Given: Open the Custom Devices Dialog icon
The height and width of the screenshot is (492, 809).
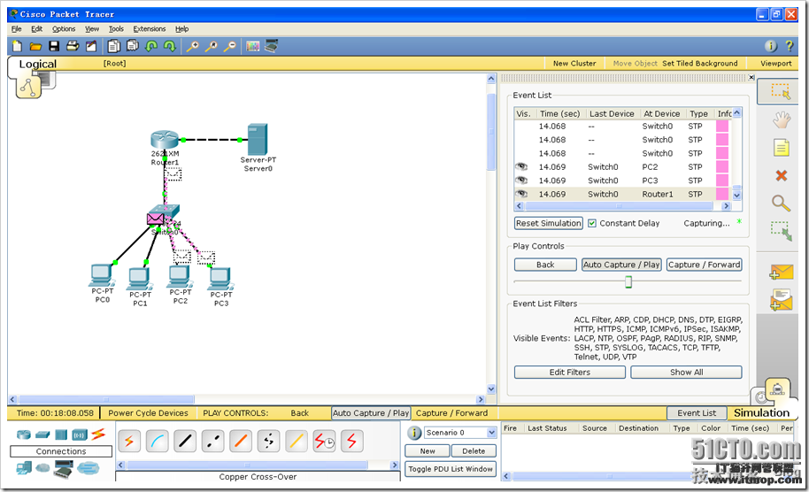Looking at the screenshot, I should 272,46.
